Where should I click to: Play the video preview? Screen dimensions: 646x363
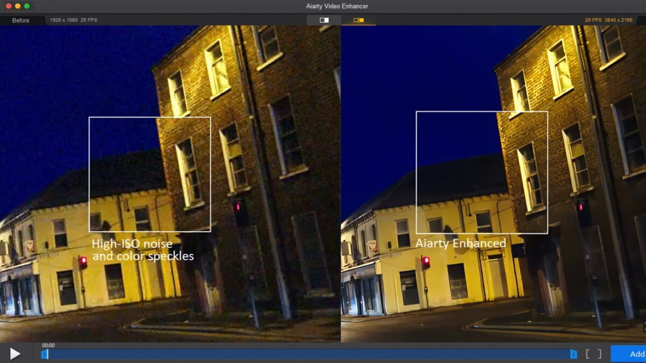click(x=15, y=353)
